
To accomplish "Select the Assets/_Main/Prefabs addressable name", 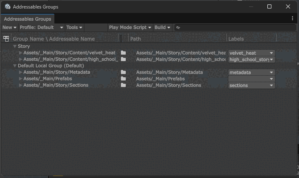I will click(x=48, y=78).
